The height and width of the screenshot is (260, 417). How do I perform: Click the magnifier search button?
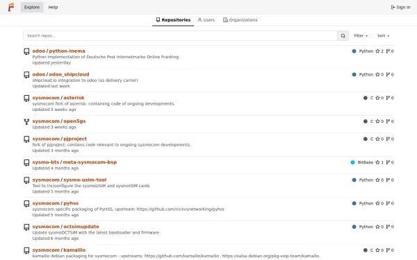click(x=343, y=35)
